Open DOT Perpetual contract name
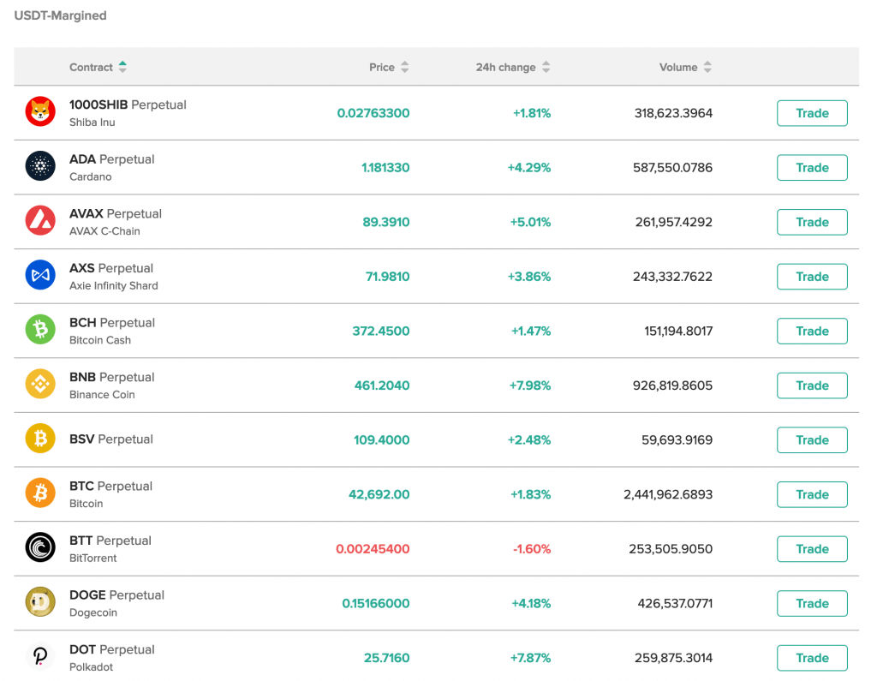 [112, 649]
